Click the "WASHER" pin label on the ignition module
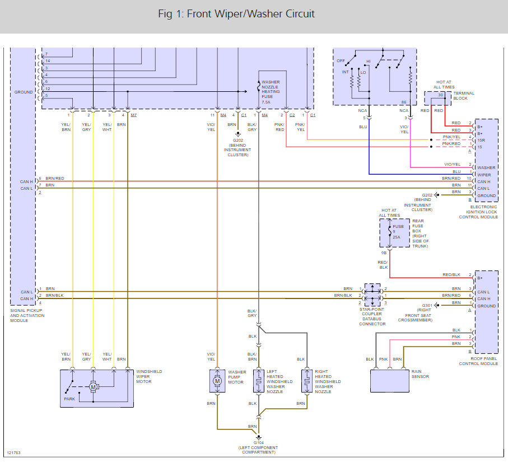This screenshot has height=467, width=508. point(486,168)
